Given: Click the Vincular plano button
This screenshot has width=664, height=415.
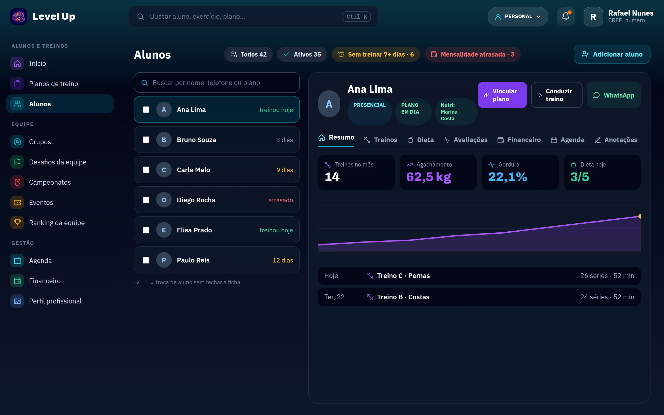Looking at the screenshot, I should pos(502,95).
